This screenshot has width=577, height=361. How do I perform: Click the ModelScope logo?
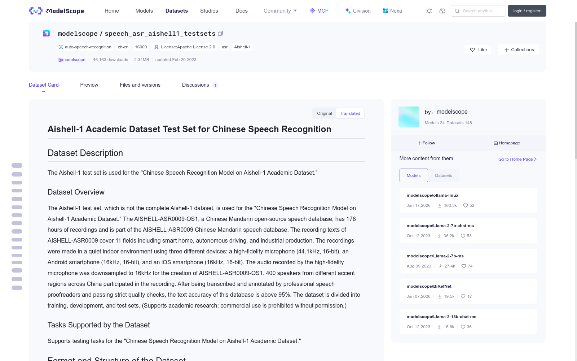click(57, 11)
